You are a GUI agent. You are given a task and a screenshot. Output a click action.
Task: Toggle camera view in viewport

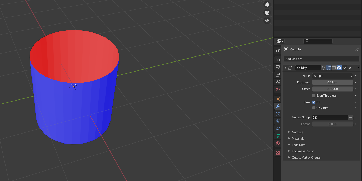(x=267, y=13)
